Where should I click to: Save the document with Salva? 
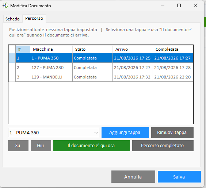(x=179, y=177)
